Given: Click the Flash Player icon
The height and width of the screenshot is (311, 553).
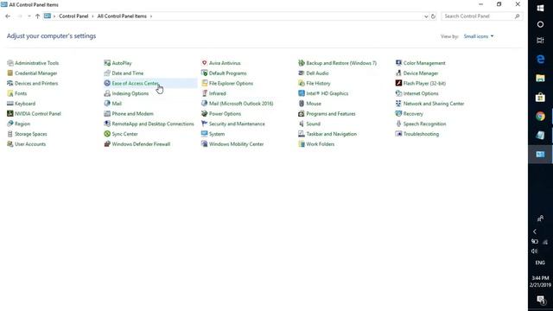Looking at the screenshot, I should coord(398,84).
